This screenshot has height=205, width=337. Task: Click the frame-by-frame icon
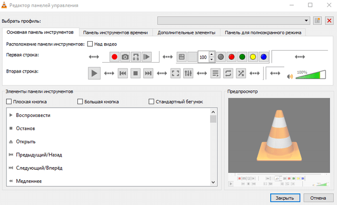[x=146, y=57]
